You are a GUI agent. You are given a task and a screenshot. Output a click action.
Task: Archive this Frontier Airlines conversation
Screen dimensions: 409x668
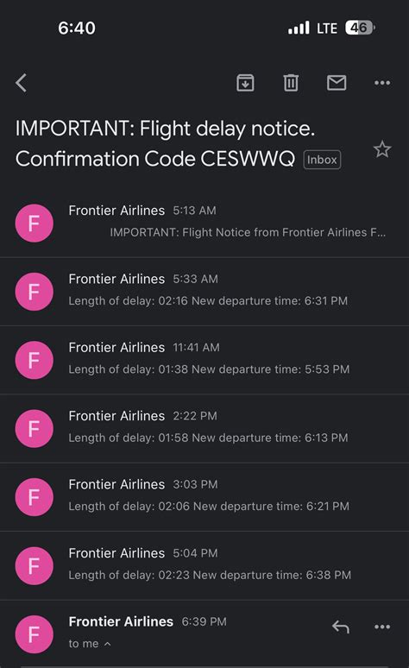click(245, 83)
